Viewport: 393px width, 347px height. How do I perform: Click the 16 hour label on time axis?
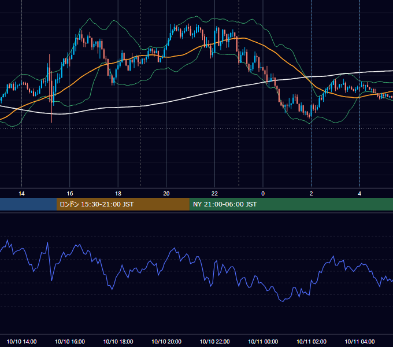tap(70, 194)
